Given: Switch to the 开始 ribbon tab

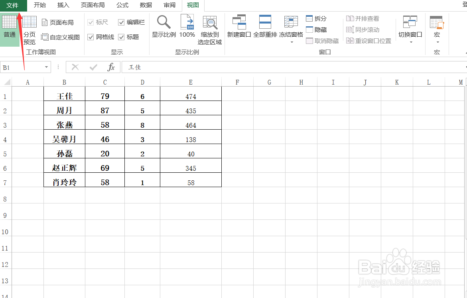Looking at the screenshot, I should click(39, 6).
